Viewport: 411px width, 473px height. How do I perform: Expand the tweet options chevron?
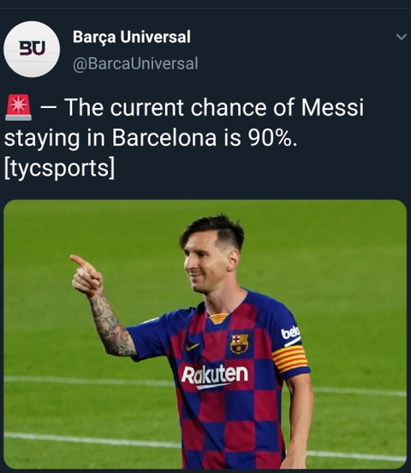point(401,37)
